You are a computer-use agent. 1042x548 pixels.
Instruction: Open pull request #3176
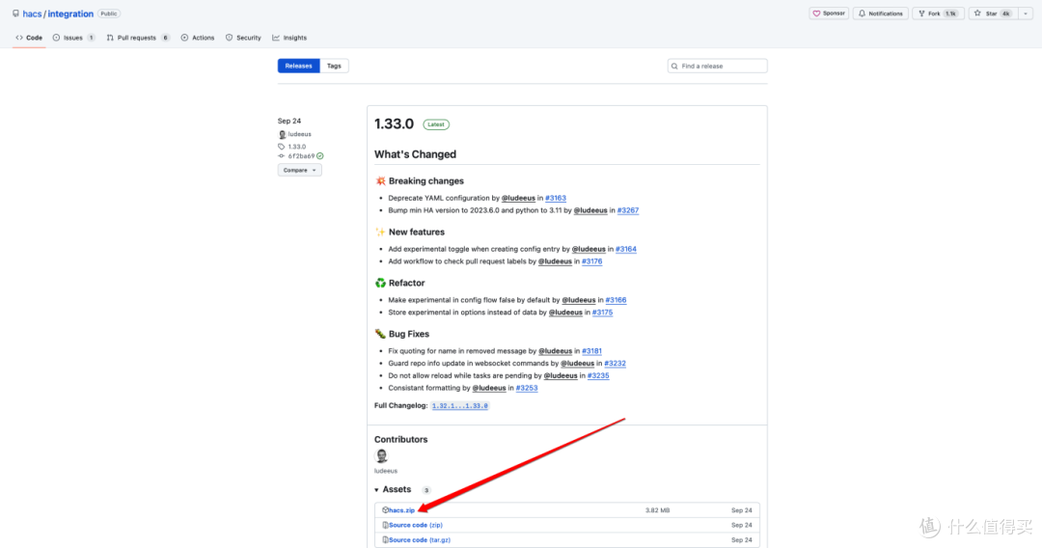click(x=592, y=261)
